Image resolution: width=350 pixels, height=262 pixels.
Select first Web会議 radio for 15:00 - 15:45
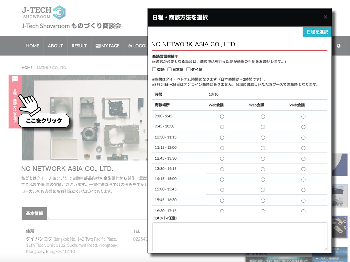pyautogui.click(x=222, y=190)
